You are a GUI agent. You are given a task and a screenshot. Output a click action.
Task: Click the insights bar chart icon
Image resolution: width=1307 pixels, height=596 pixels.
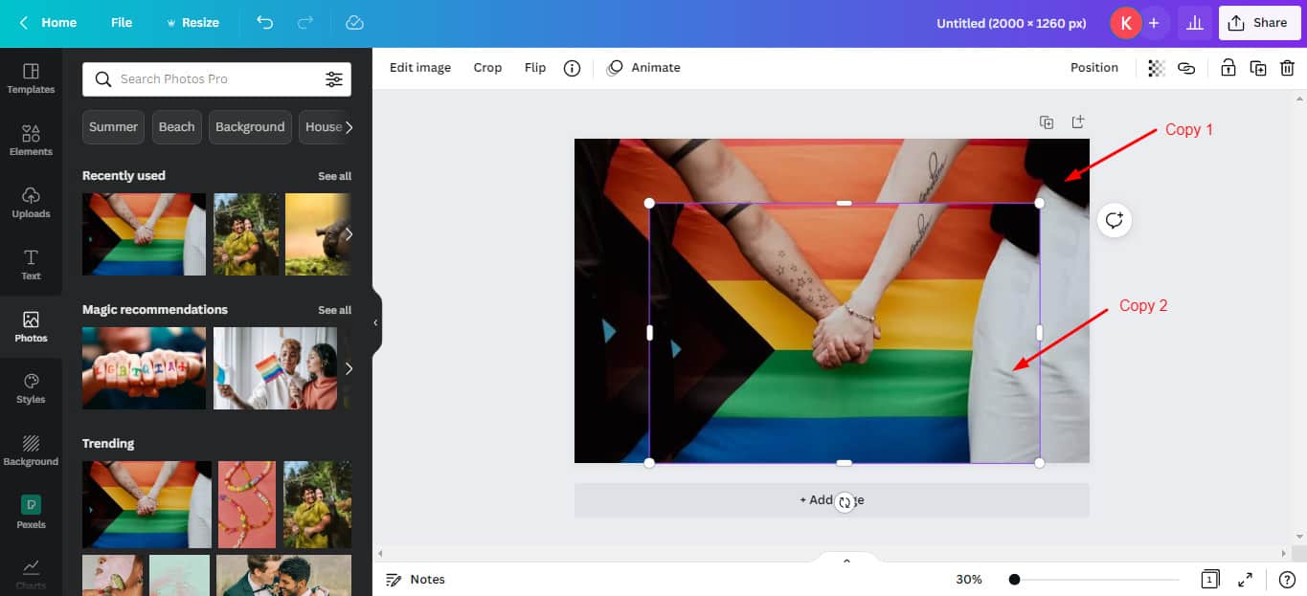pos(1194,23)
